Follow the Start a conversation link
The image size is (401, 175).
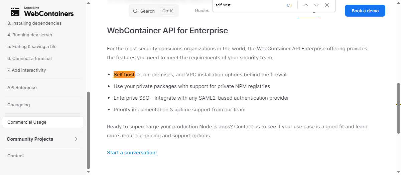[x=132, y=152]
